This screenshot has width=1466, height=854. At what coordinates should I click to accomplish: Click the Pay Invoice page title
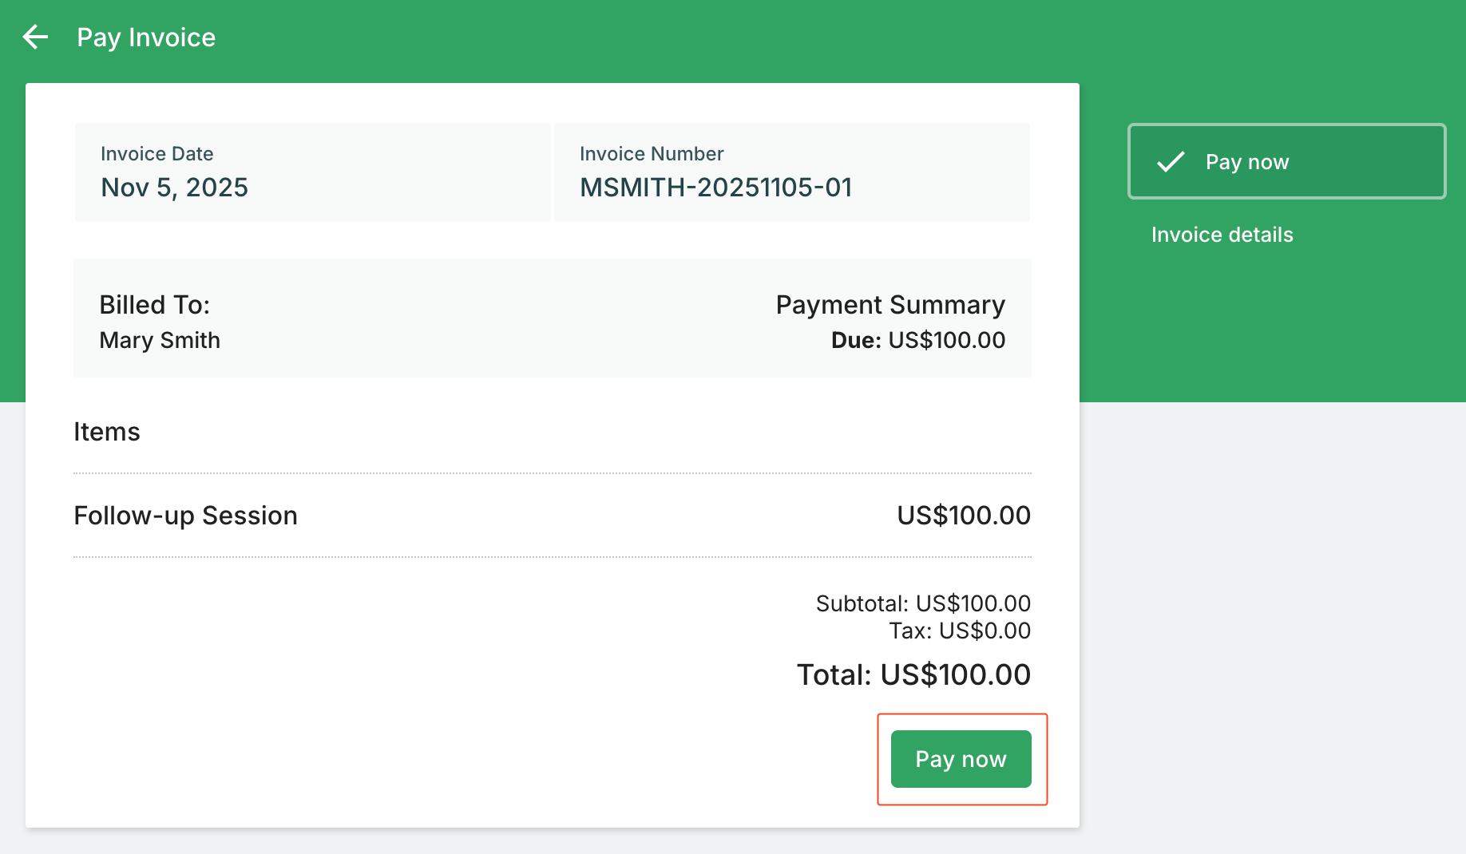tap(146, 38)
